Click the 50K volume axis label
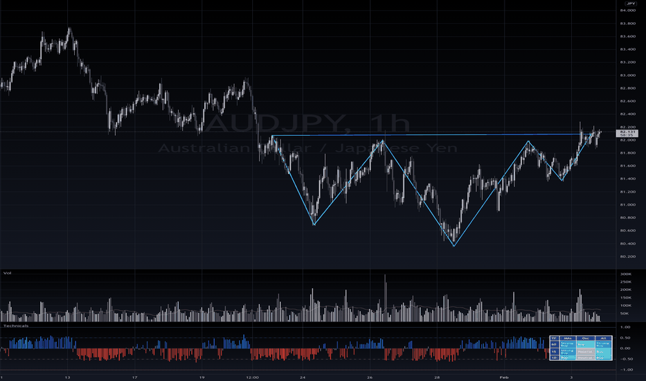 [x=624, y=313]
